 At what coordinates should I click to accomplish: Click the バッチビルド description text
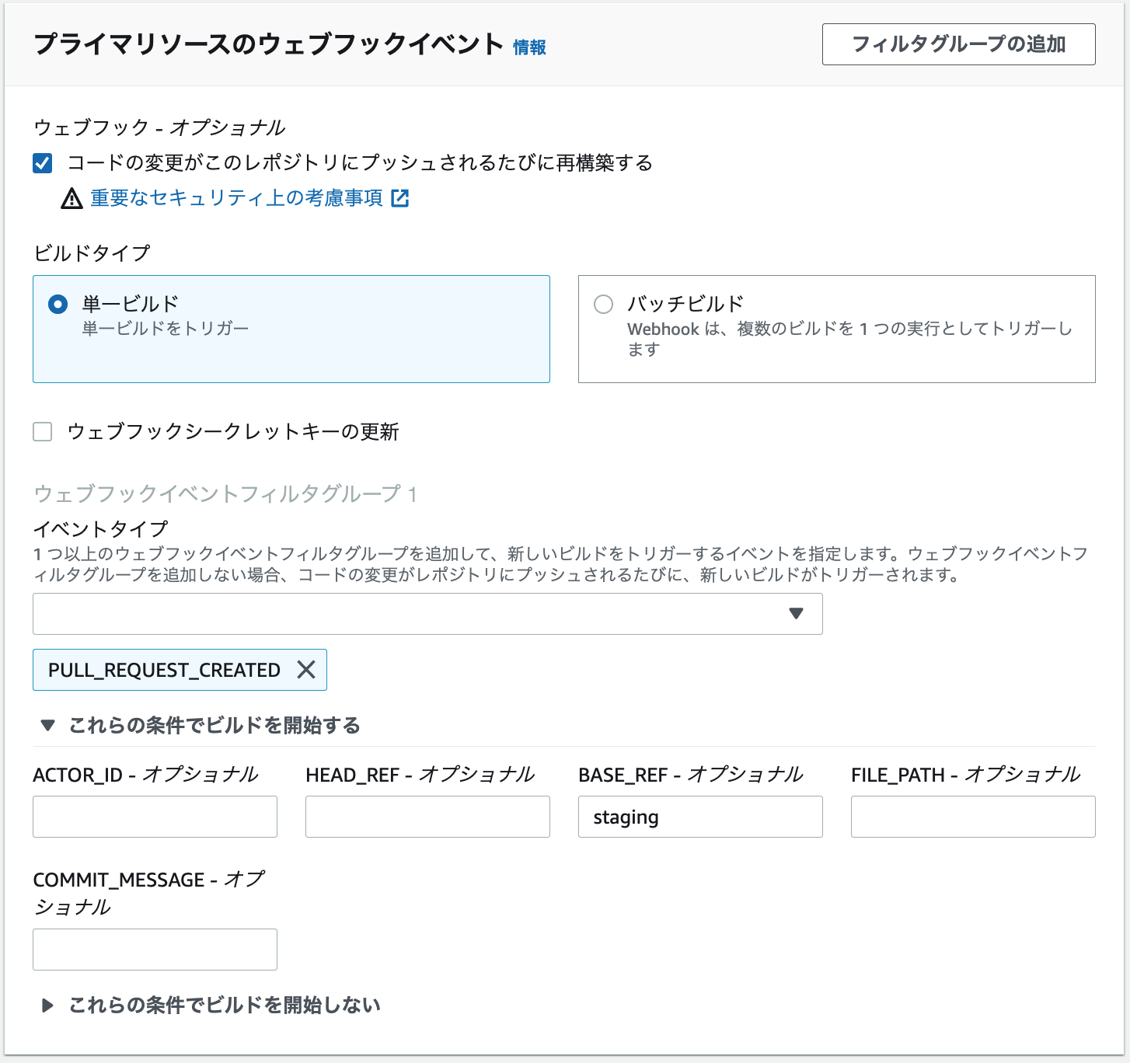coord(849,339)
